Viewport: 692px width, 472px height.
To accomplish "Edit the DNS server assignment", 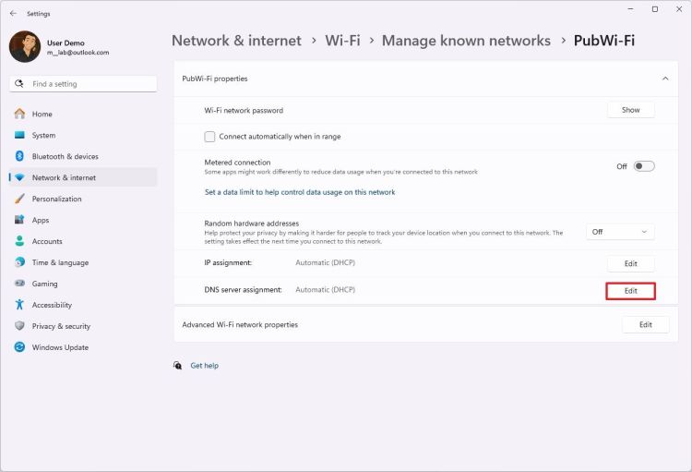I will click(630, 291).
